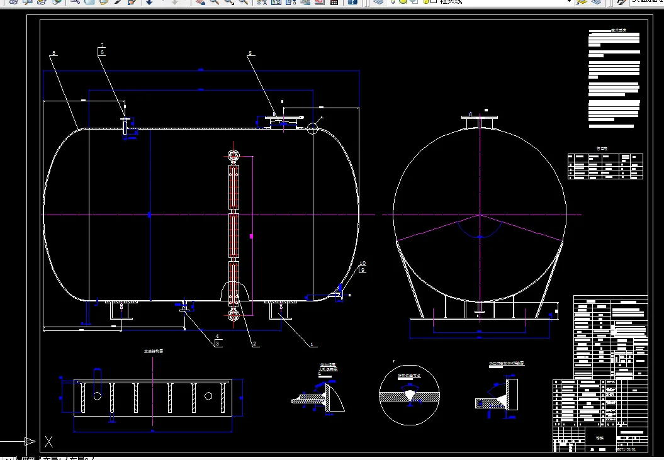Click the blue Undo arrow
This screenshot has height=460, width=664.
(x=149, y=2)
